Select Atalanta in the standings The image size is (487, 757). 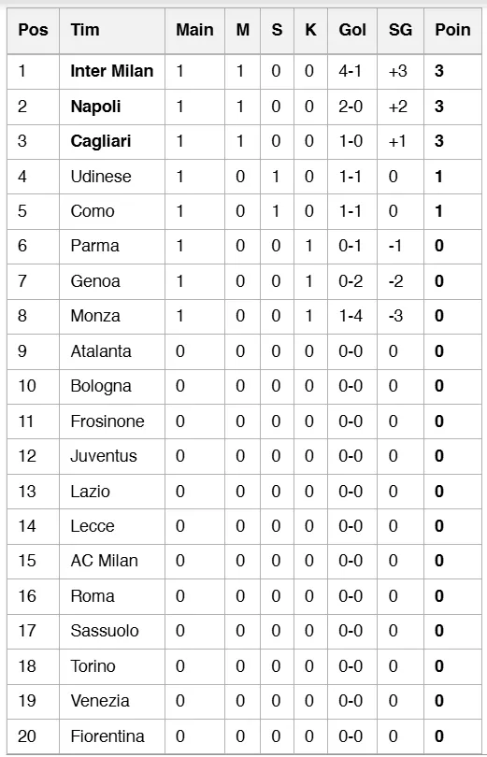[x=100, y=351]
